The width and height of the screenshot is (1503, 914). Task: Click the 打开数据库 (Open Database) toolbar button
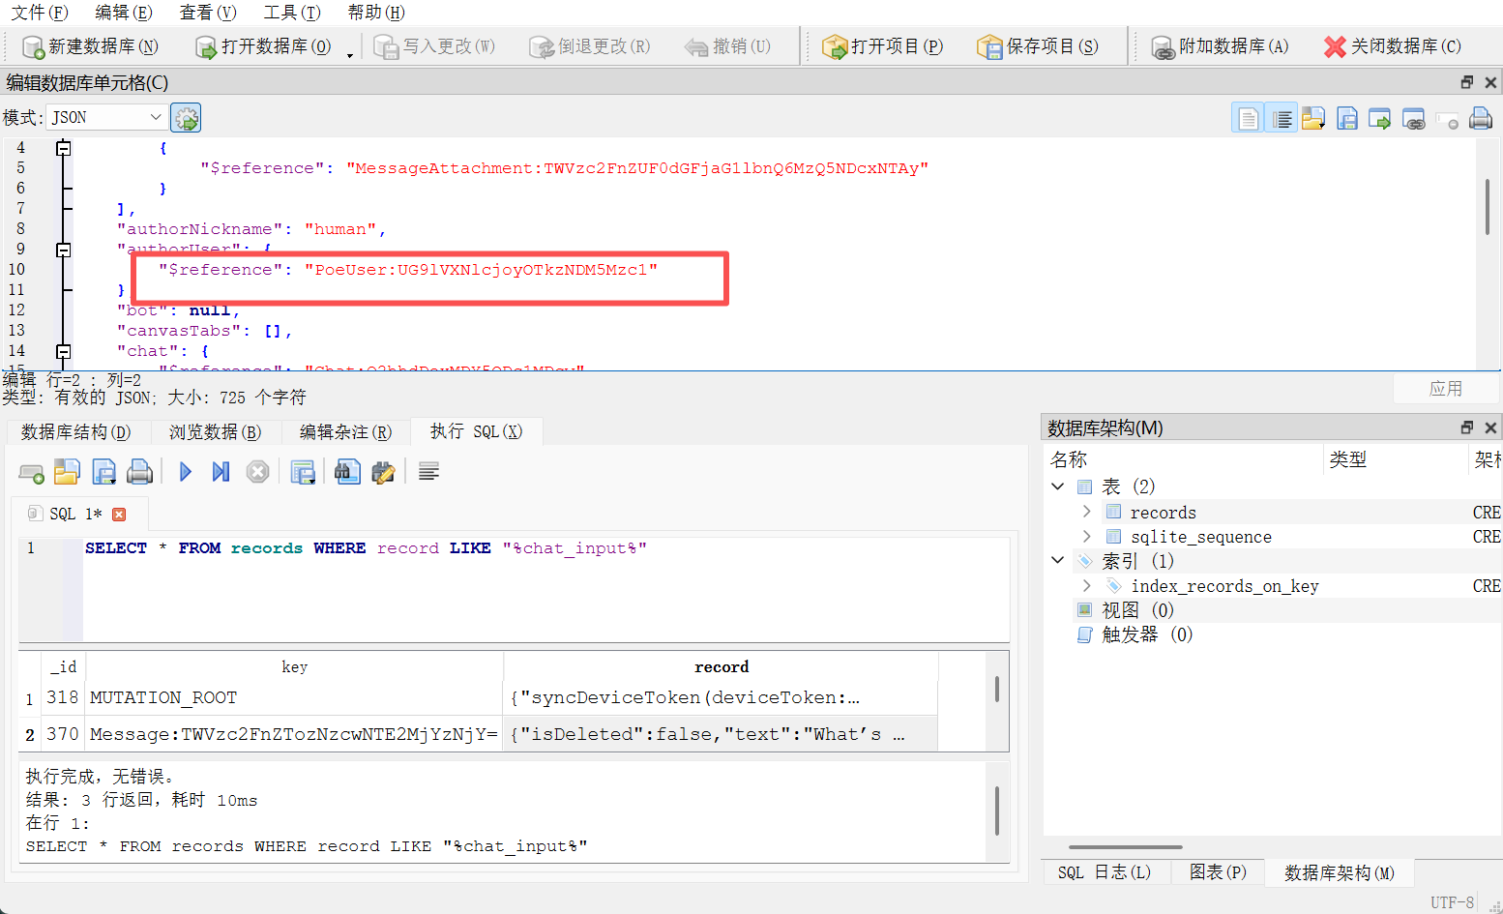262,46
